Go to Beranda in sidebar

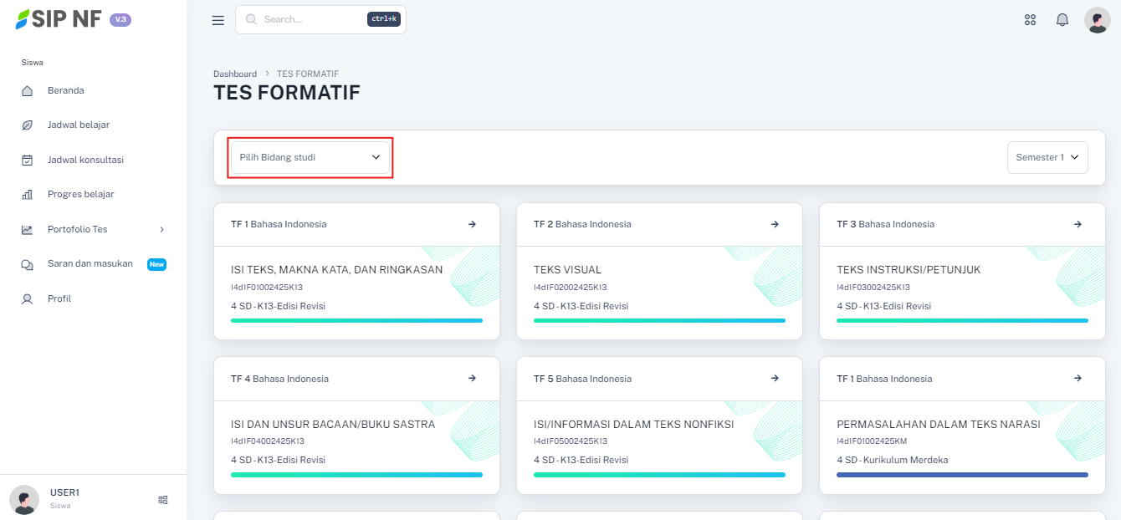(x=65, y=90)
